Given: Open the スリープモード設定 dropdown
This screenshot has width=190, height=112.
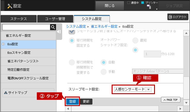Looking at the screenshot, I should (x=133, y=89).
